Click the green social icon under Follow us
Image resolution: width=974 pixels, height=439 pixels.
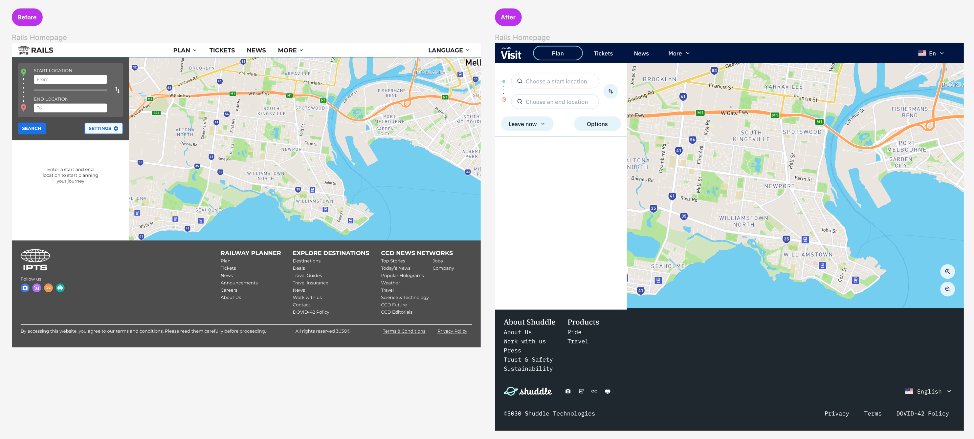pyautogui.click(x=60, y=288)
